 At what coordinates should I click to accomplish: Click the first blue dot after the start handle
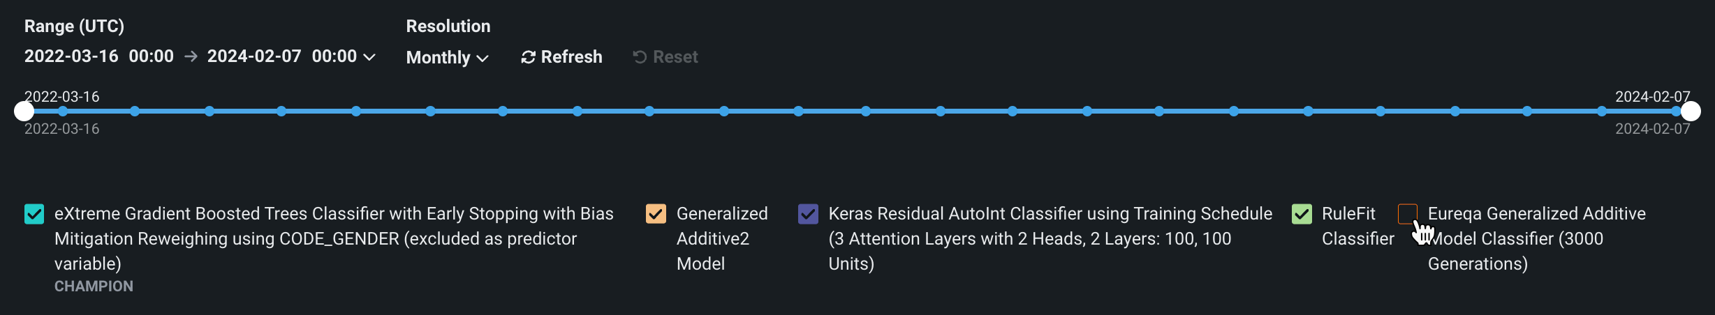pos(63,112)
